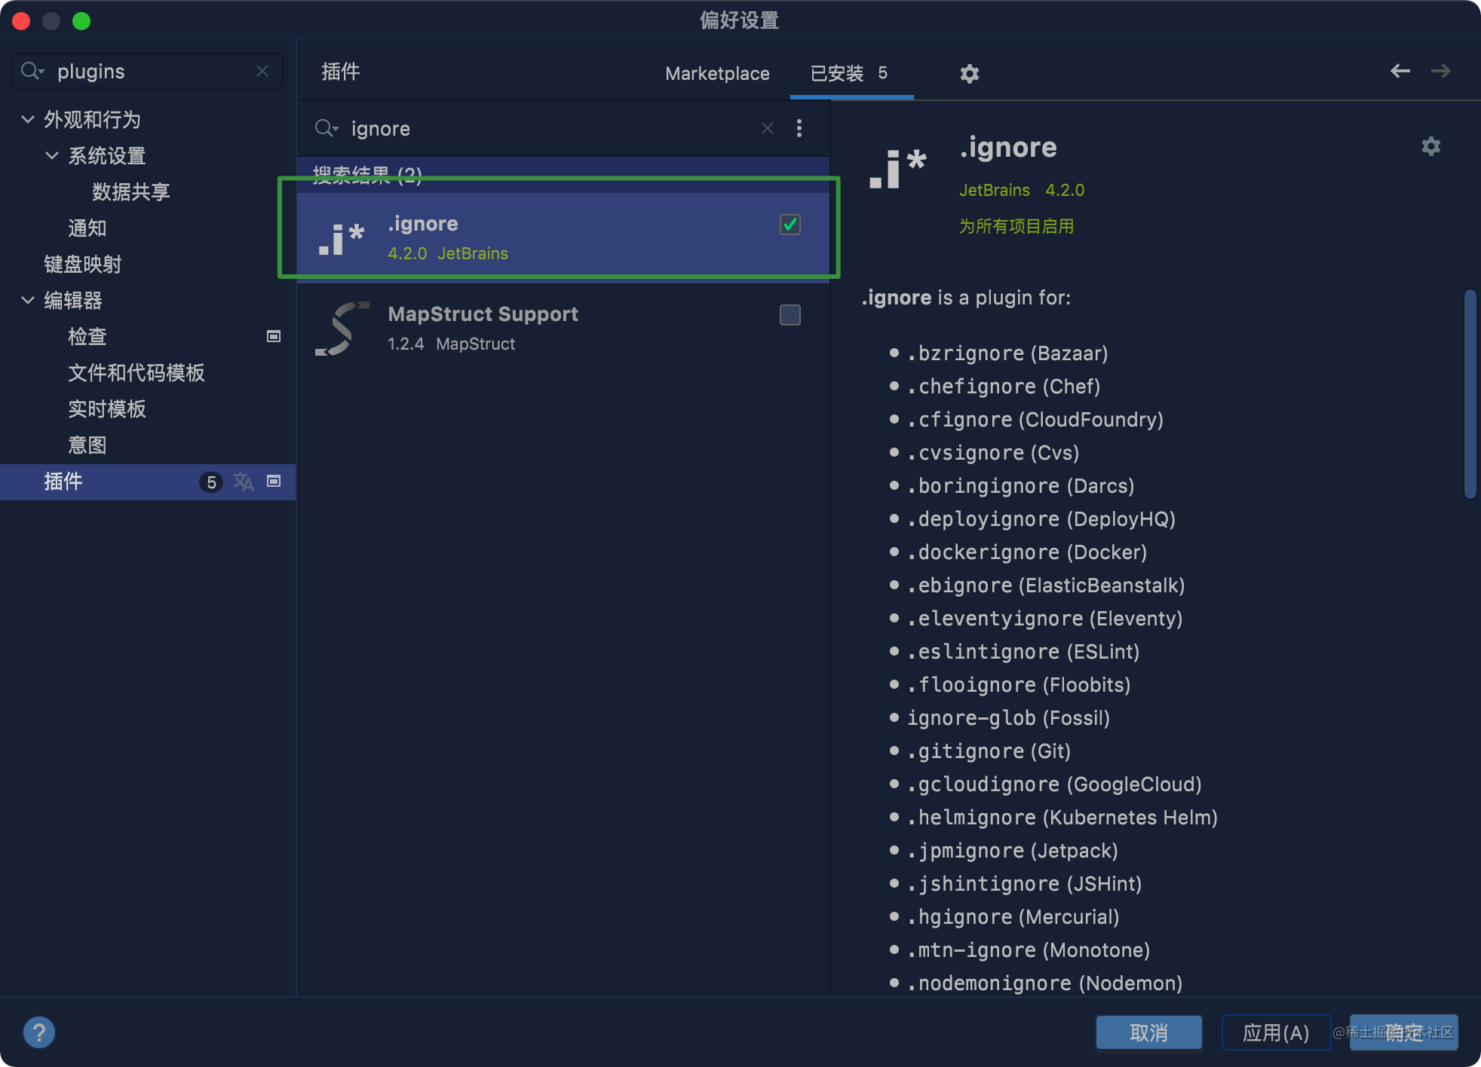Click the translation icon beside 插件
Viewport: 1481px width, 1067px height.
[244, 482]
